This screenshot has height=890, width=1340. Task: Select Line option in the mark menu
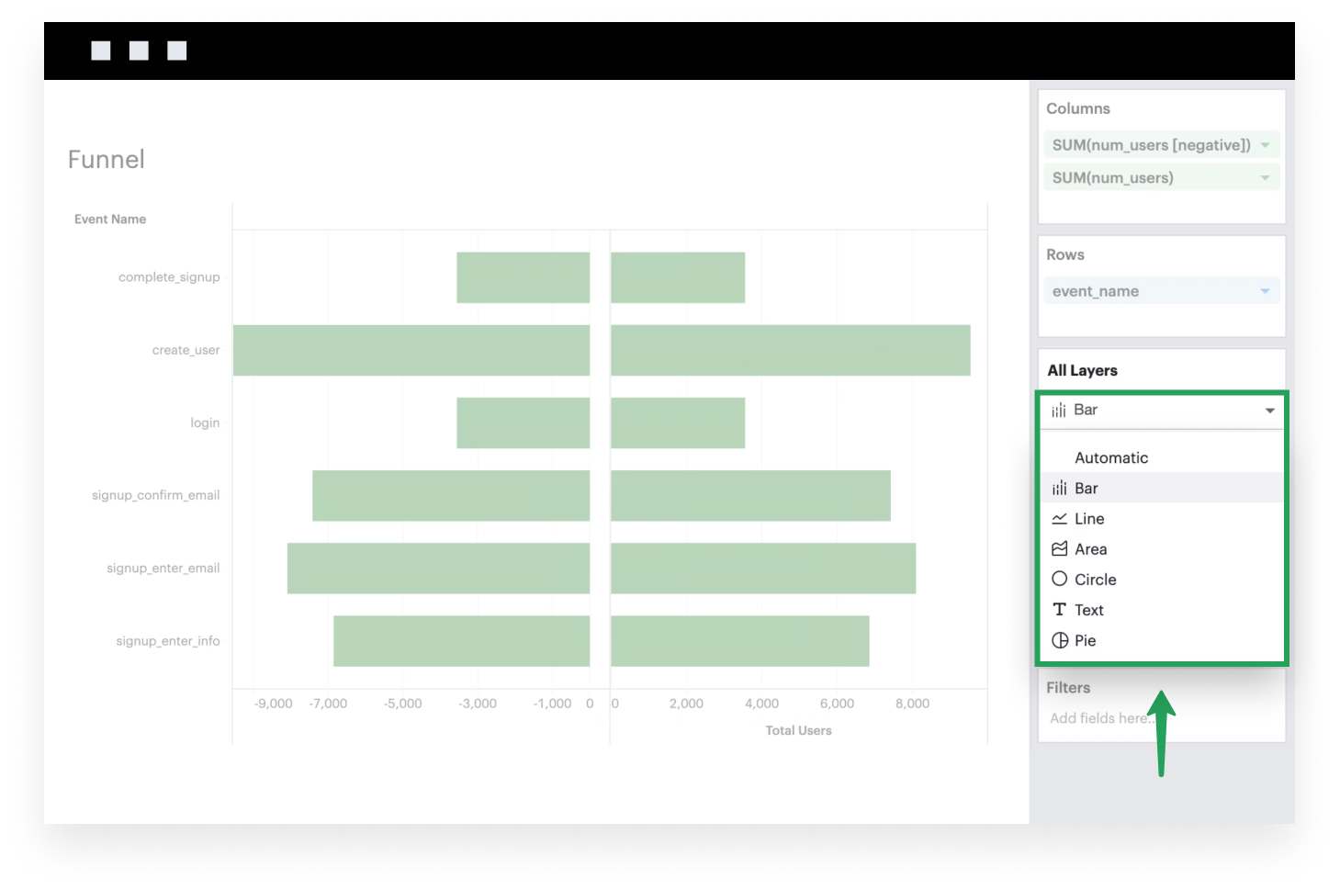tap(1089, 519)
